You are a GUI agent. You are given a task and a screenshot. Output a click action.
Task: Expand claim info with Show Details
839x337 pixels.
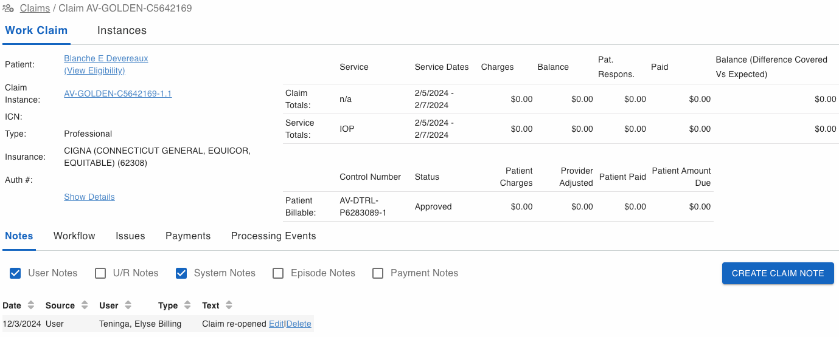(x=89, y=197)
